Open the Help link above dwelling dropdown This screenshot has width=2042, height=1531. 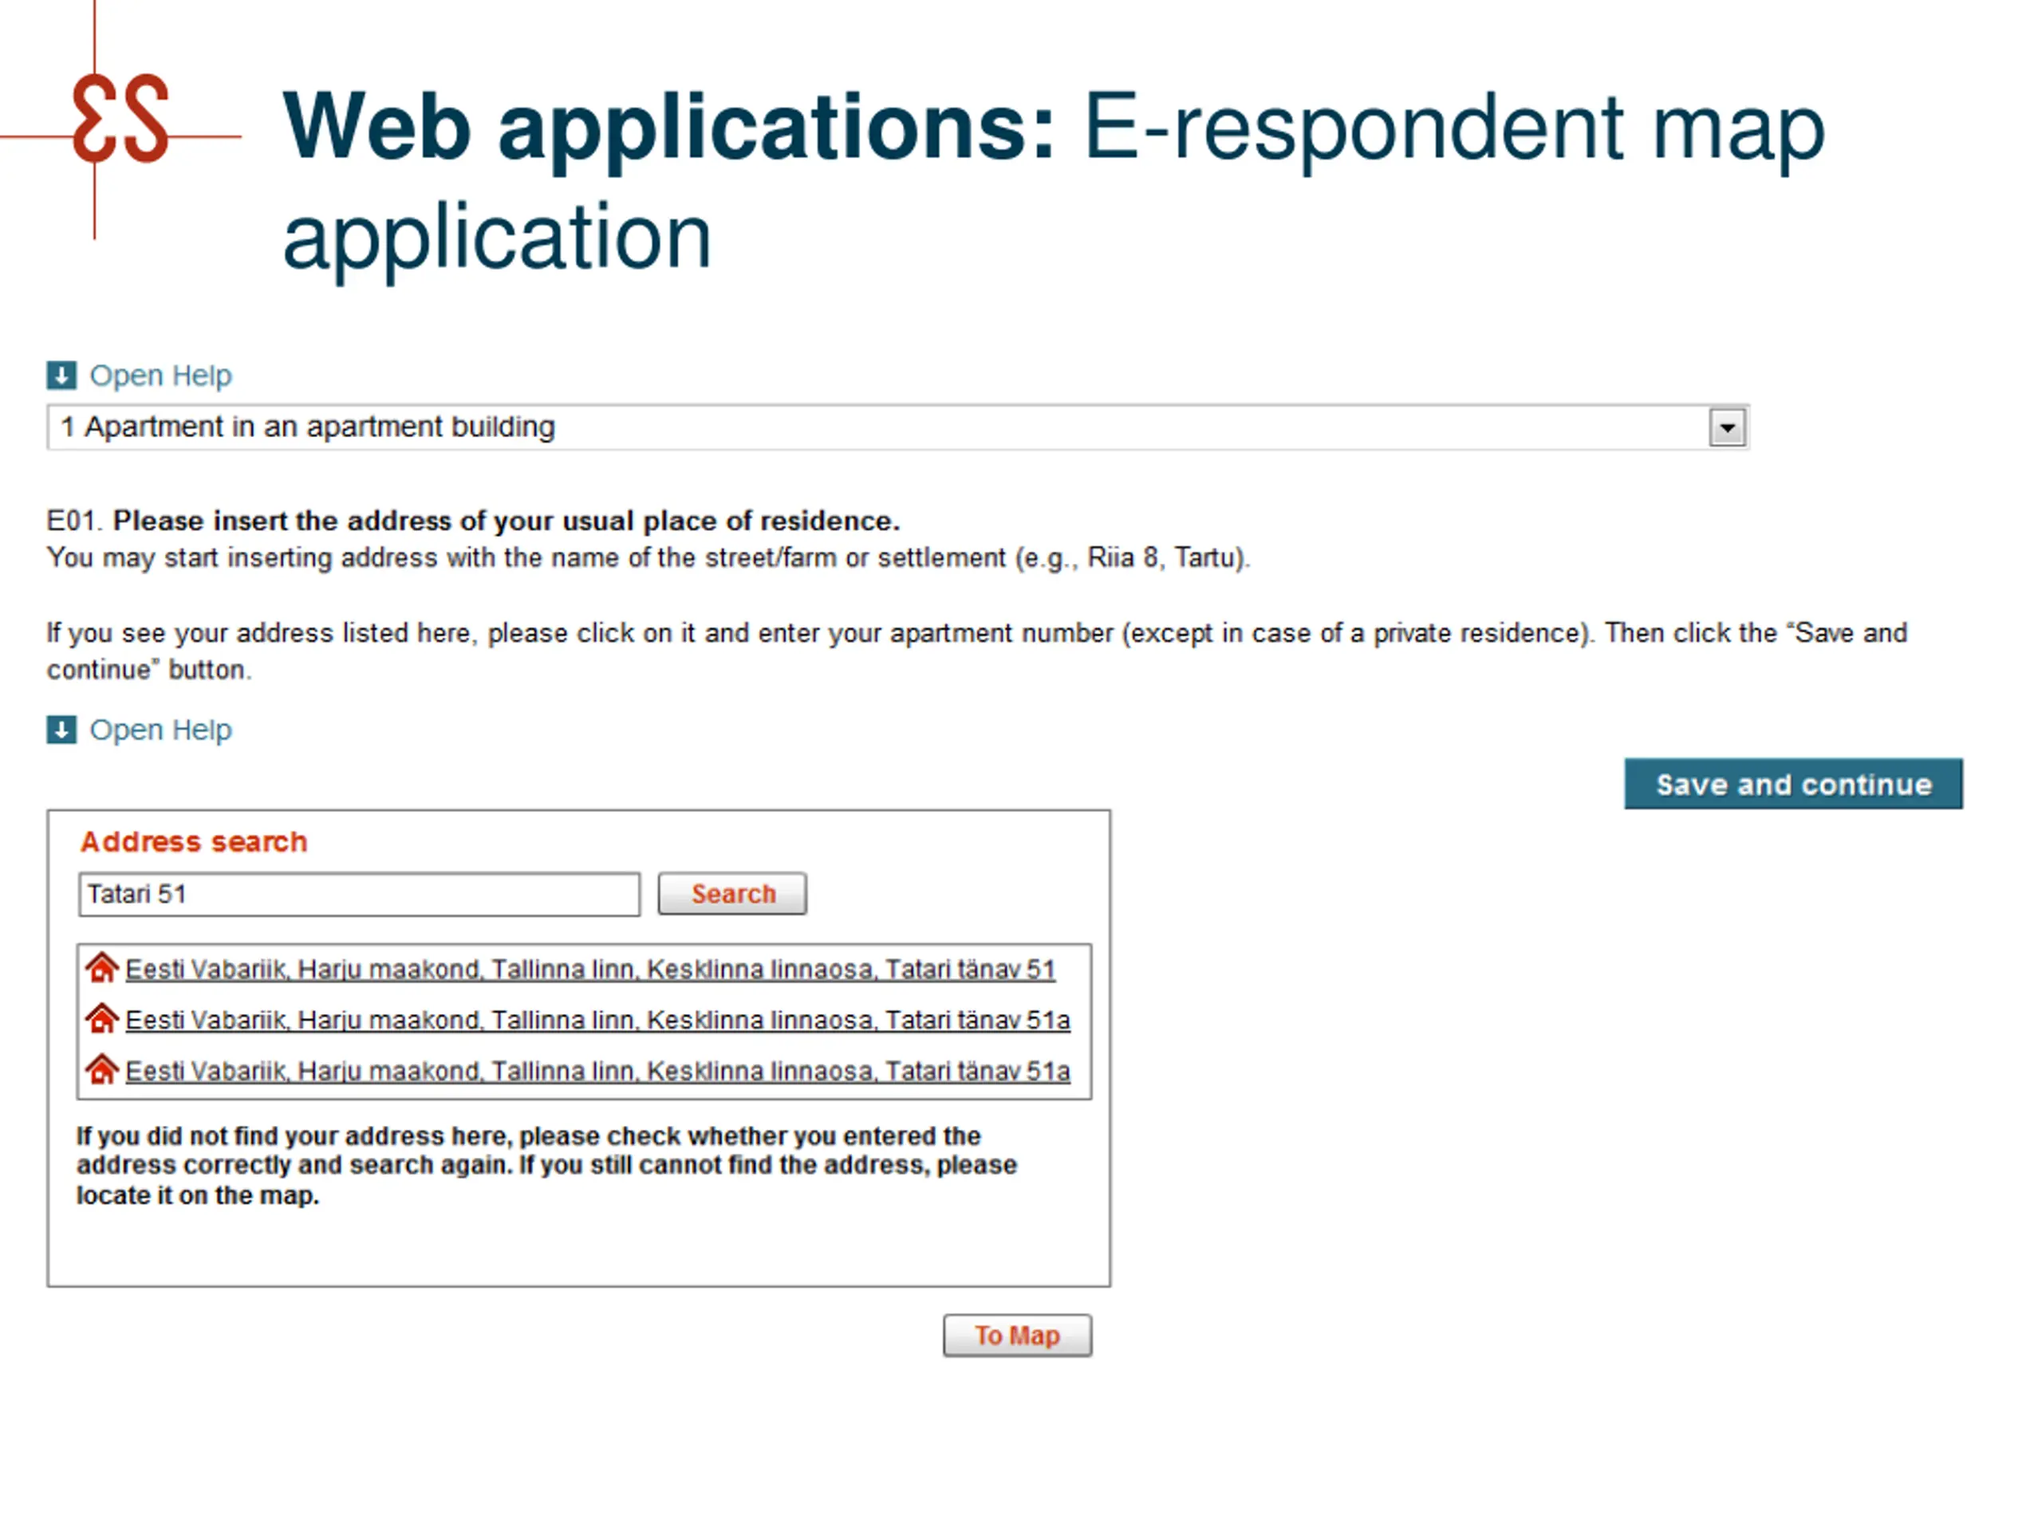[x=160, y=376]
